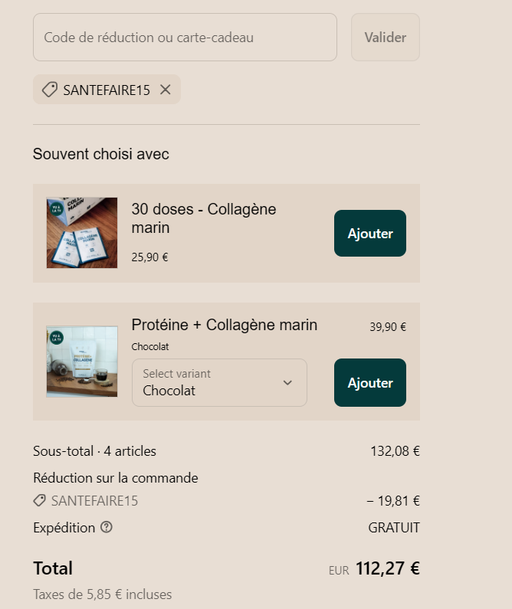Image resolution: width=512 pixels, height=609 pixels.
Task: Add Protéine + Collagène marin with Ajouter
Action: click(370, 383)
